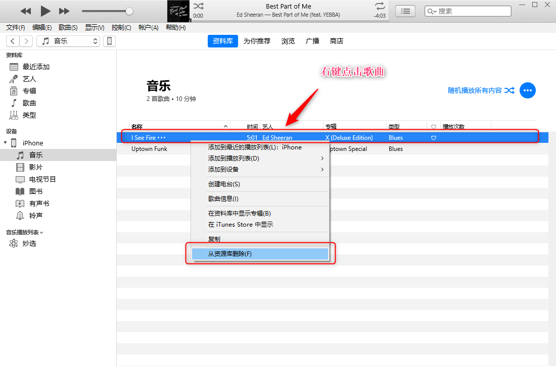Open the blue more options ellipsis button
556x366 pixels.
[528, 91]
